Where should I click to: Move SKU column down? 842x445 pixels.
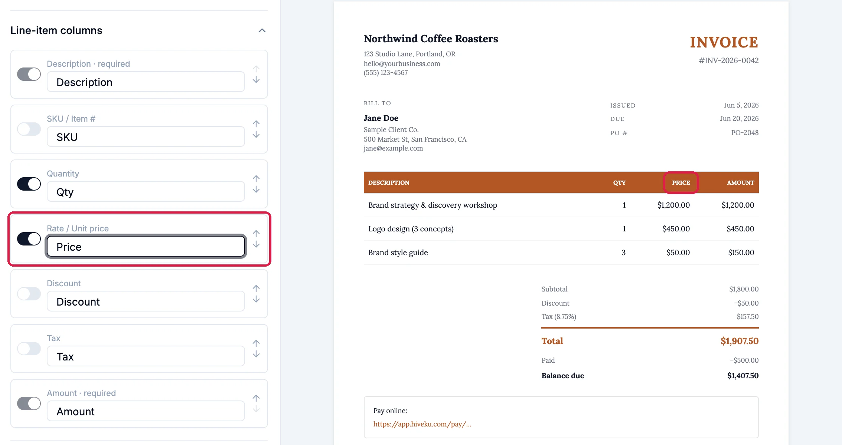pos(256,135)
